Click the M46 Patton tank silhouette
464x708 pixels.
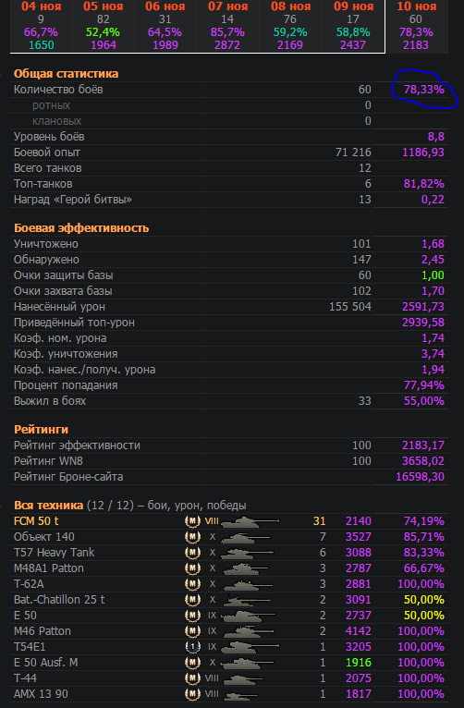[247, 631]
